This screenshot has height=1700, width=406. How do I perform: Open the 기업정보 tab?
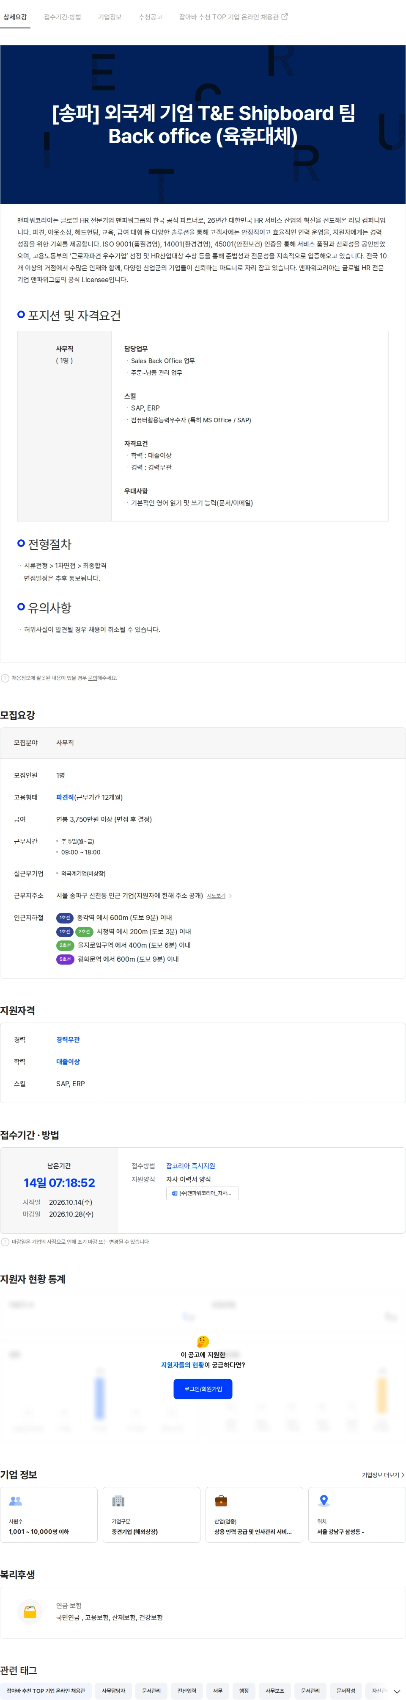(x=110, y=17)
